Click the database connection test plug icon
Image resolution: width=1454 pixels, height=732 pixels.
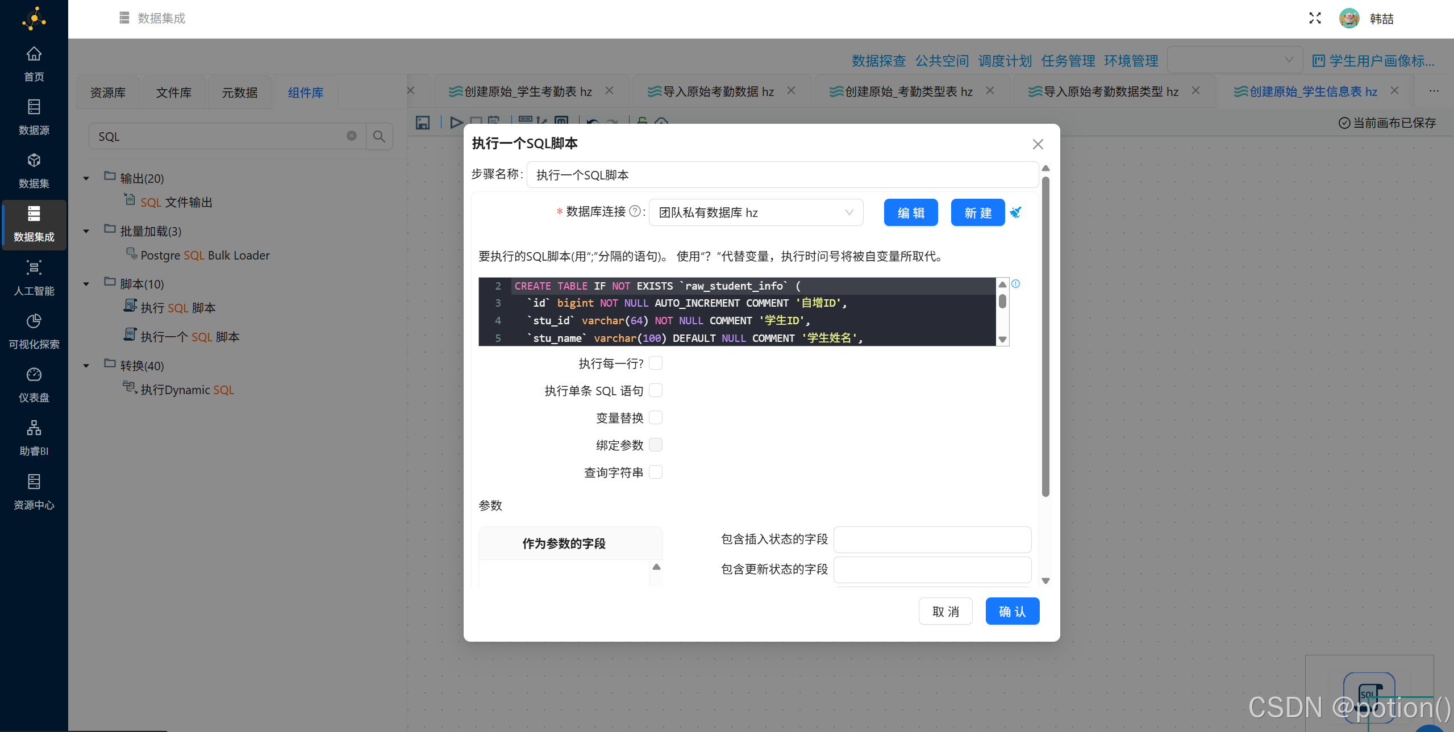(1015, 212)
